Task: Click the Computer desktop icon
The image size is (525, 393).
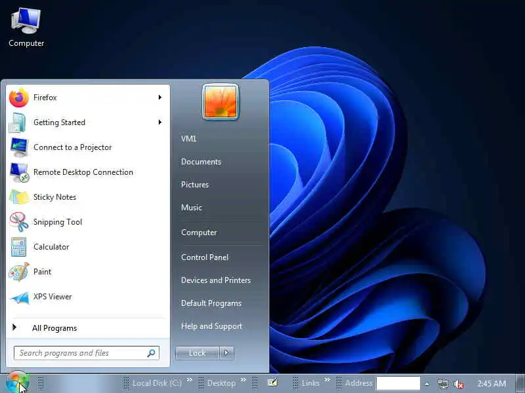Action: [26, 28]
